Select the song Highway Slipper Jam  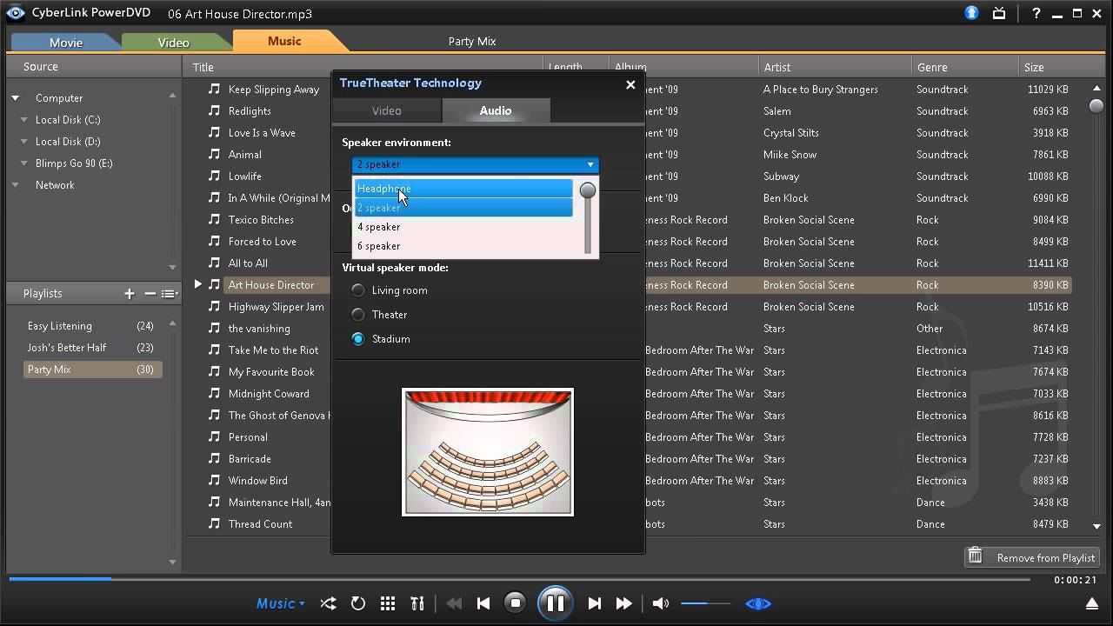coord(277,306)
